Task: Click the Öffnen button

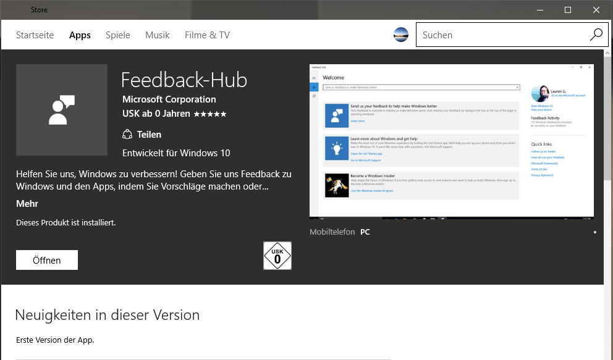Action: (47, 260)
